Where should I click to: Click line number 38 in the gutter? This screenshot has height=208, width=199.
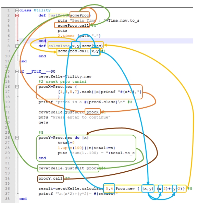coord(7,199)
